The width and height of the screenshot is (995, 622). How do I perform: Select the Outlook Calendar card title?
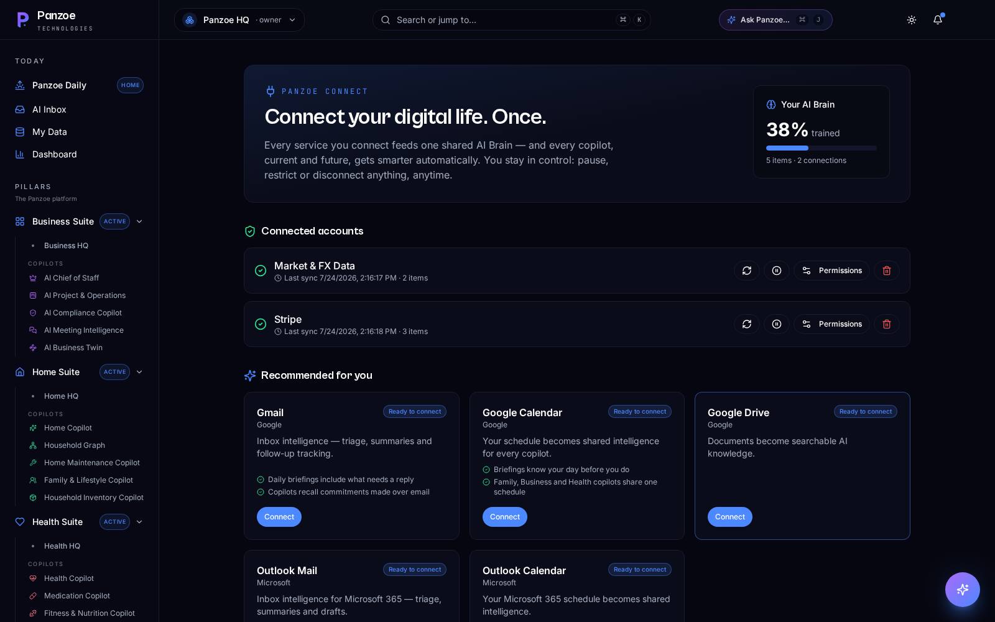click(524, 570)
